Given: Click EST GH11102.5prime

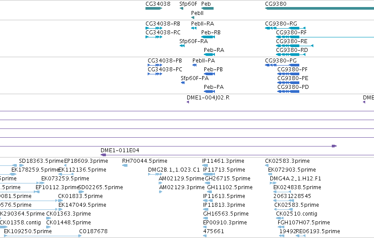Looking at the screenshot, I should pyautogui.click(x=230, y=188).
